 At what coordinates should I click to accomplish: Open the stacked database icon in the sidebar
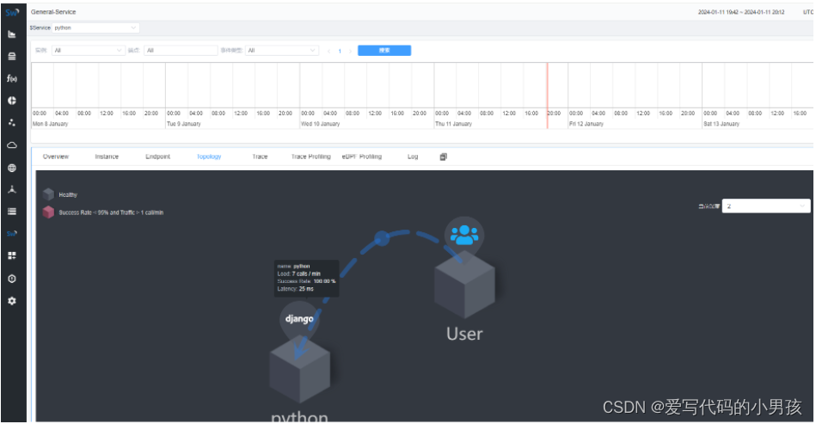pos(12,56)
